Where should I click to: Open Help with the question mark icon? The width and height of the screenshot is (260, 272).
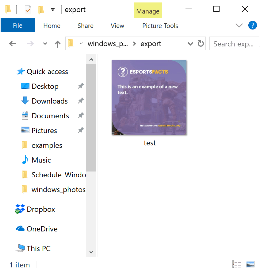click(252, 25)
